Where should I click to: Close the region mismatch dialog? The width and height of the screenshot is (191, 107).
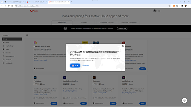point(123,46)
